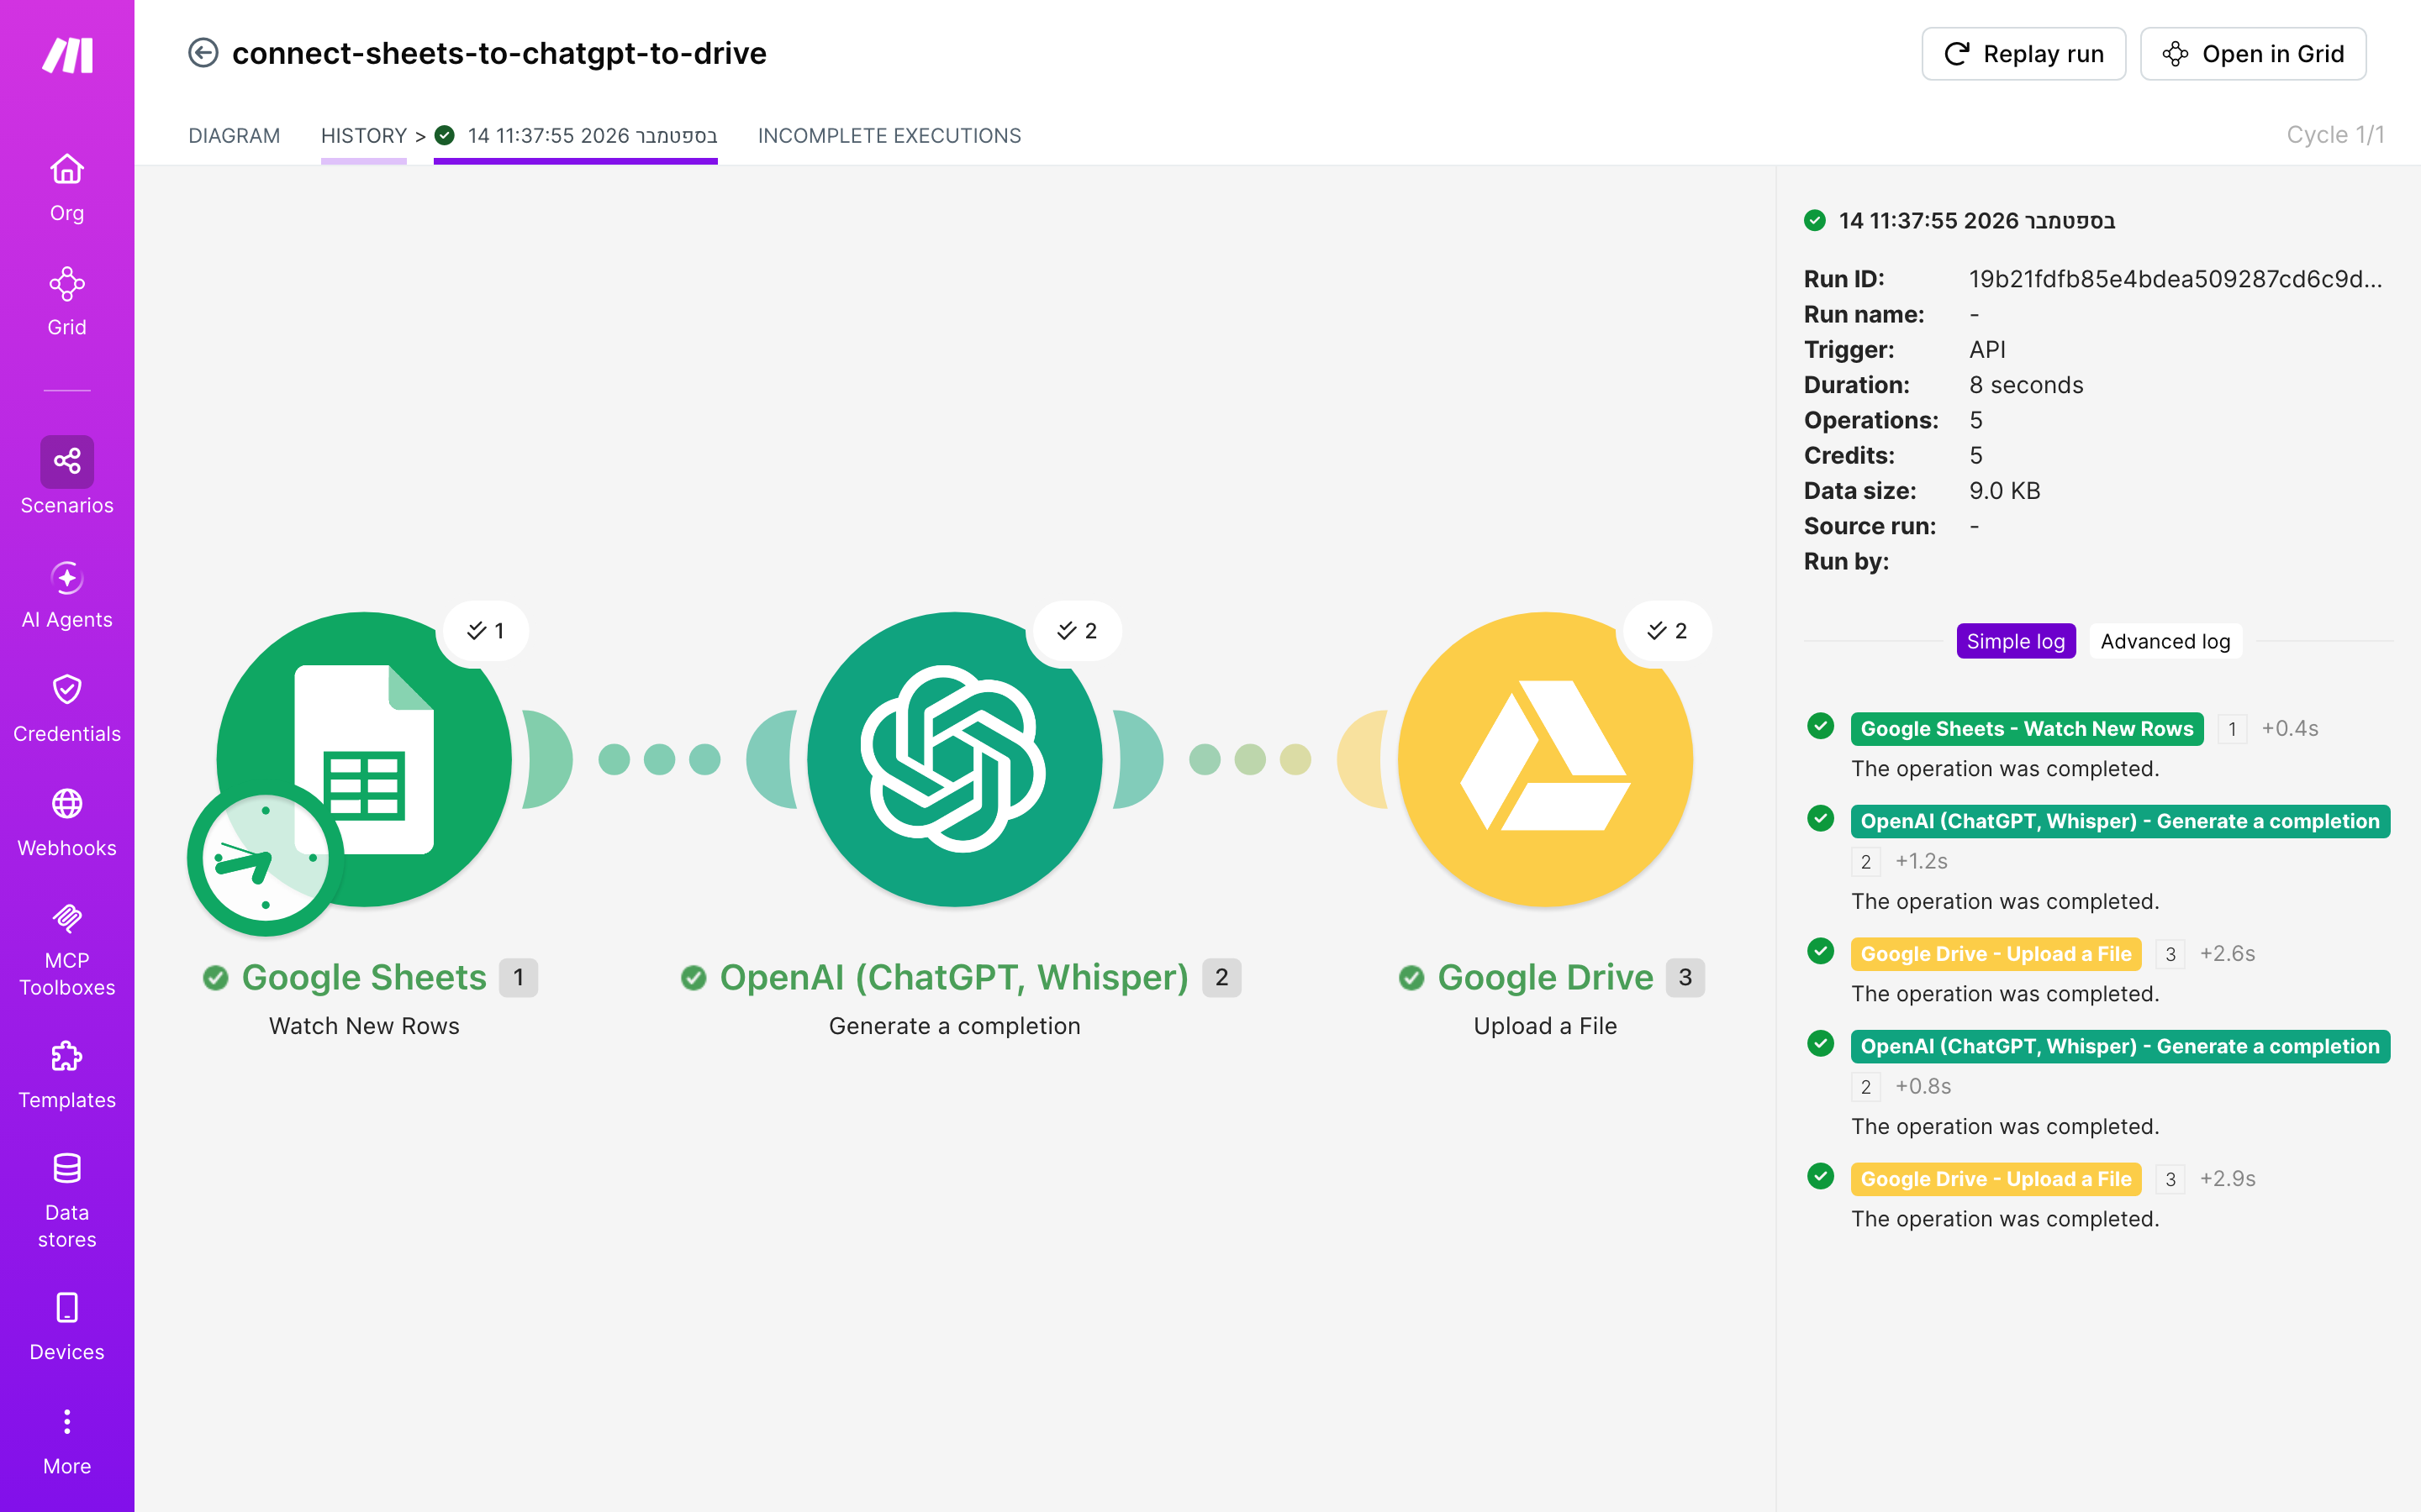Switch to Advanced log view
Screen dimensions: 2421x1512
(x=2165, y=641)
